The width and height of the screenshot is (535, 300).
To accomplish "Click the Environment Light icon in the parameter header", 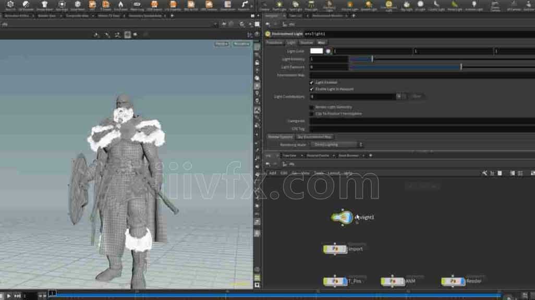I will tap(268, 34).
